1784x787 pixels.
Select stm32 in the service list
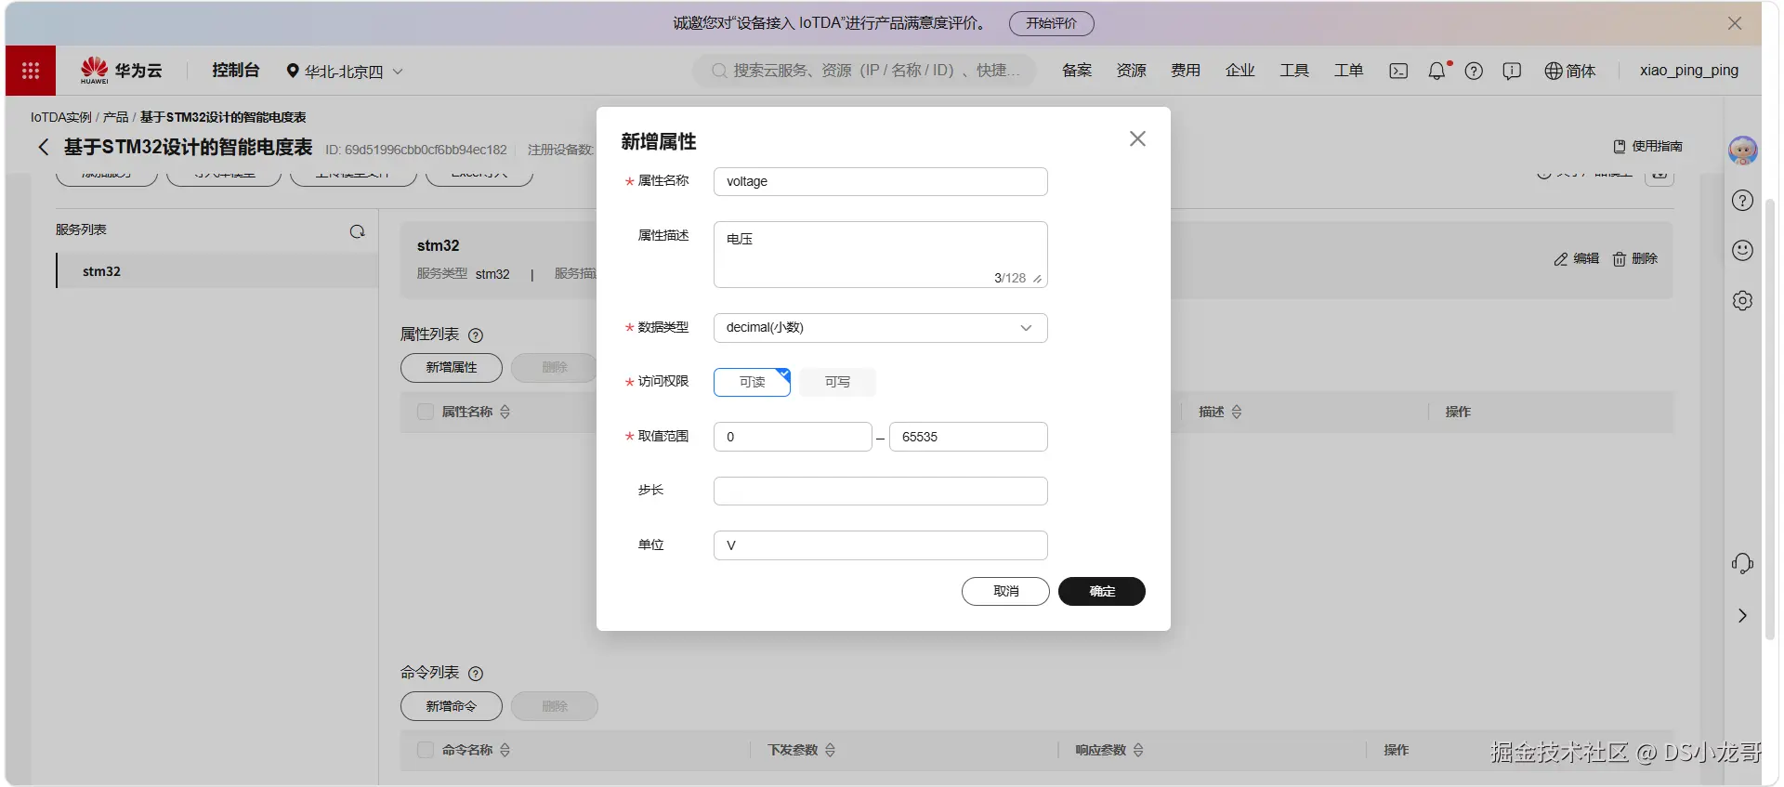[216, 271]
